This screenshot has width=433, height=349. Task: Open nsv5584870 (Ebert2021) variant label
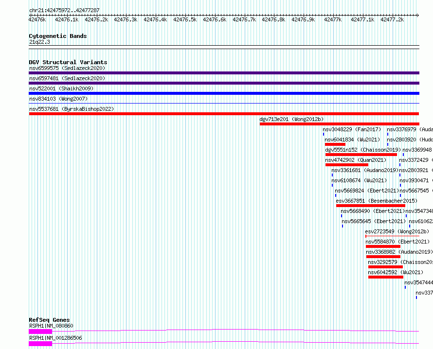click(397, 242)
